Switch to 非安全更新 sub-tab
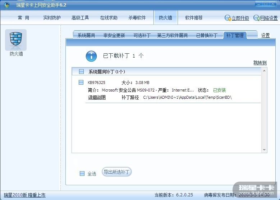The image size is (280, 200). pyautogui.click(x=114, y=35)
